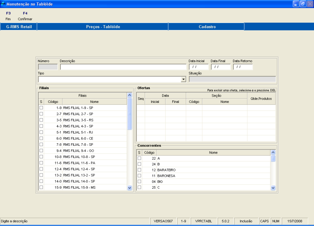Image resolution: width=314 pixels, height=226 pixels.
Task: Click the first empty Ofertas row
Action: click(x=206, y=108)
